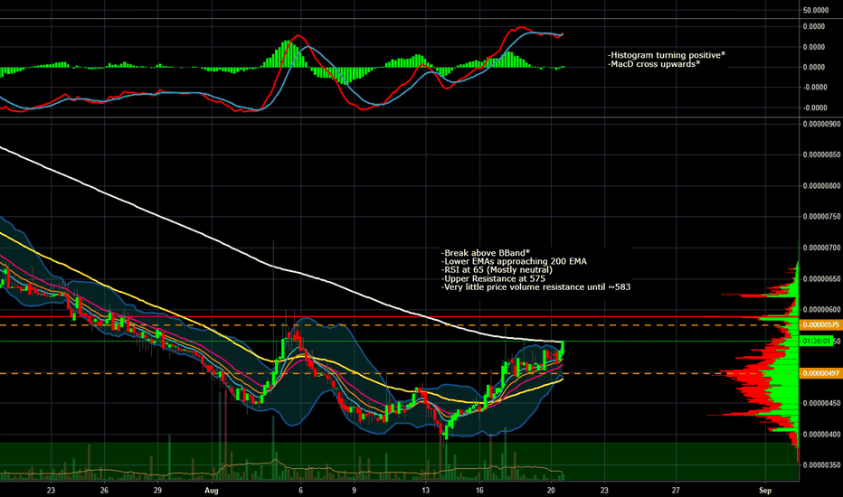
Task: Click the "27" date label
Action: (x=676, y=491)
